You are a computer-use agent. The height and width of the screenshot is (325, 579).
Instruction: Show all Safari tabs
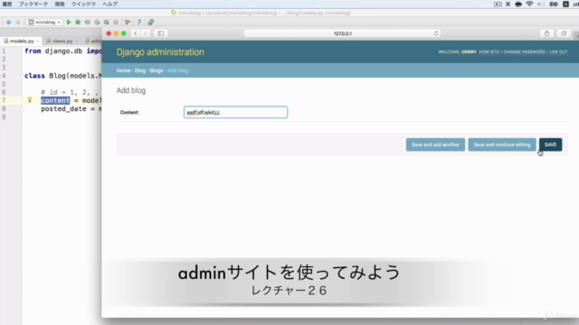[x=564, y=33]
